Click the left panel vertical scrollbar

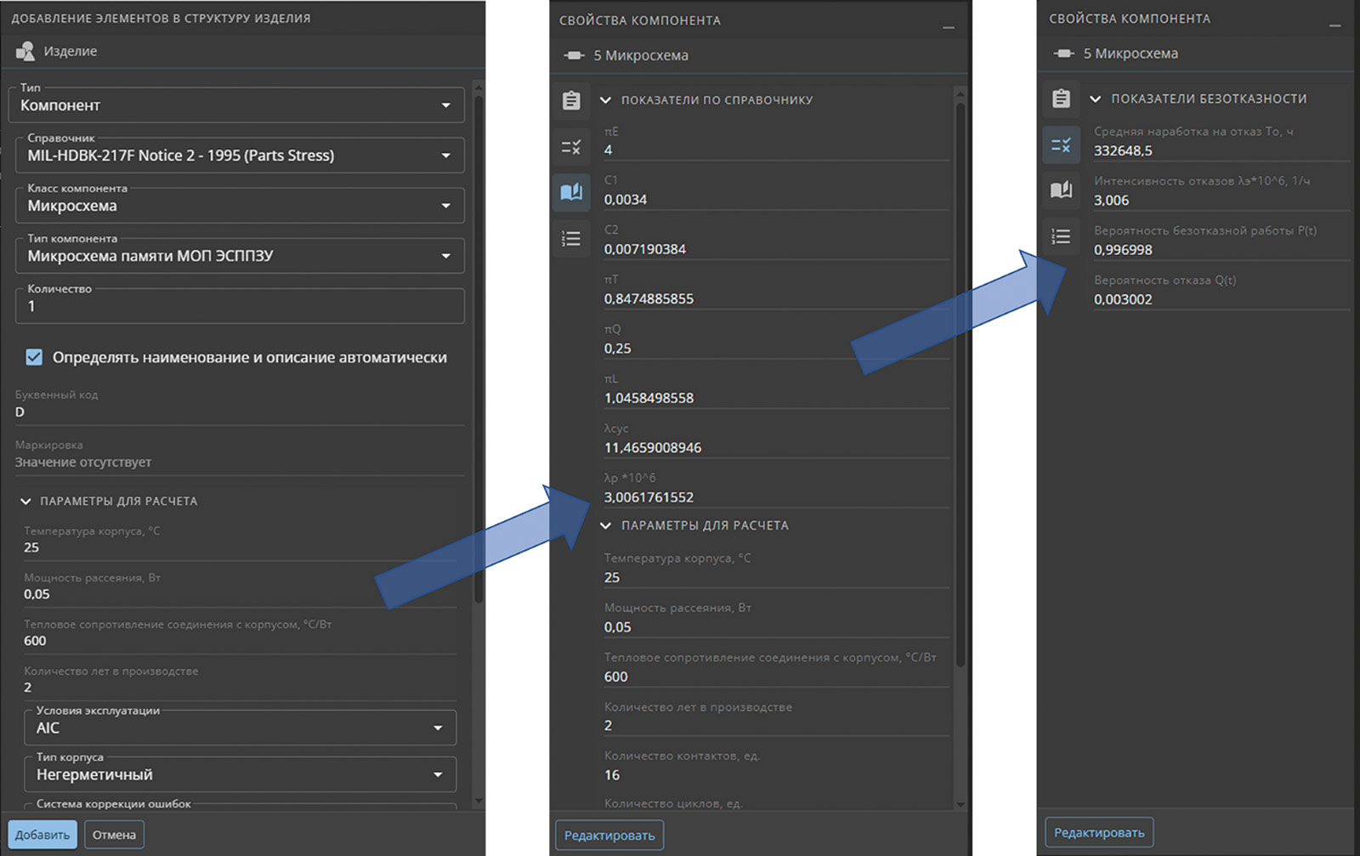tap(478, 340)
